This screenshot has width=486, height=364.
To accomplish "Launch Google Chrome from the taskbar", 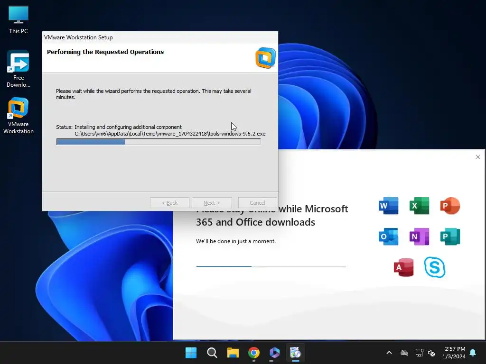I will (x=254, y=353).
